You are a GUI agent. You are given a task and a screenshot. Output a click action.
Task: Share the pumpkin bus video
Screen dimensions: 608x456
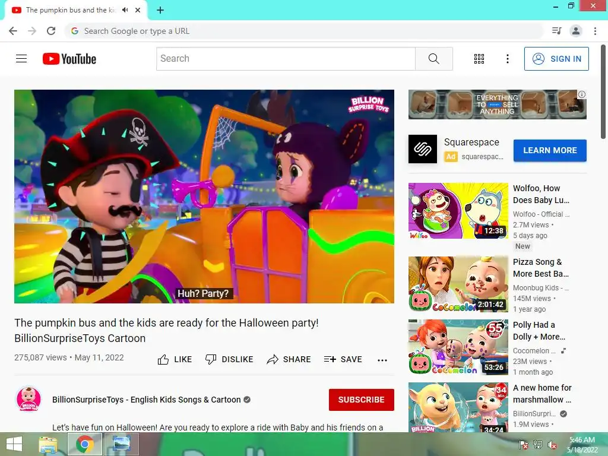(289, 359)
